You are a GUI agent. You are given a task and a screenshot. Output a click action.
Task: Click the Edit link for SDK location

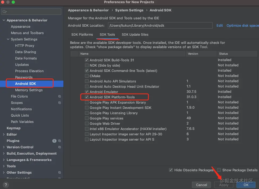[x=219, y=25]
